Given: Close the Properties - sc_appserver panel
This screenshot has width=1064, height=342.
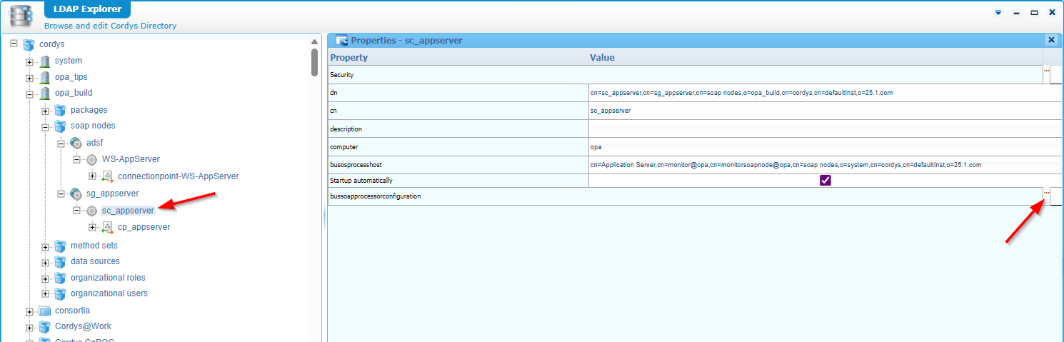Looking at the screenshot, I should [x=1050, y=41].
